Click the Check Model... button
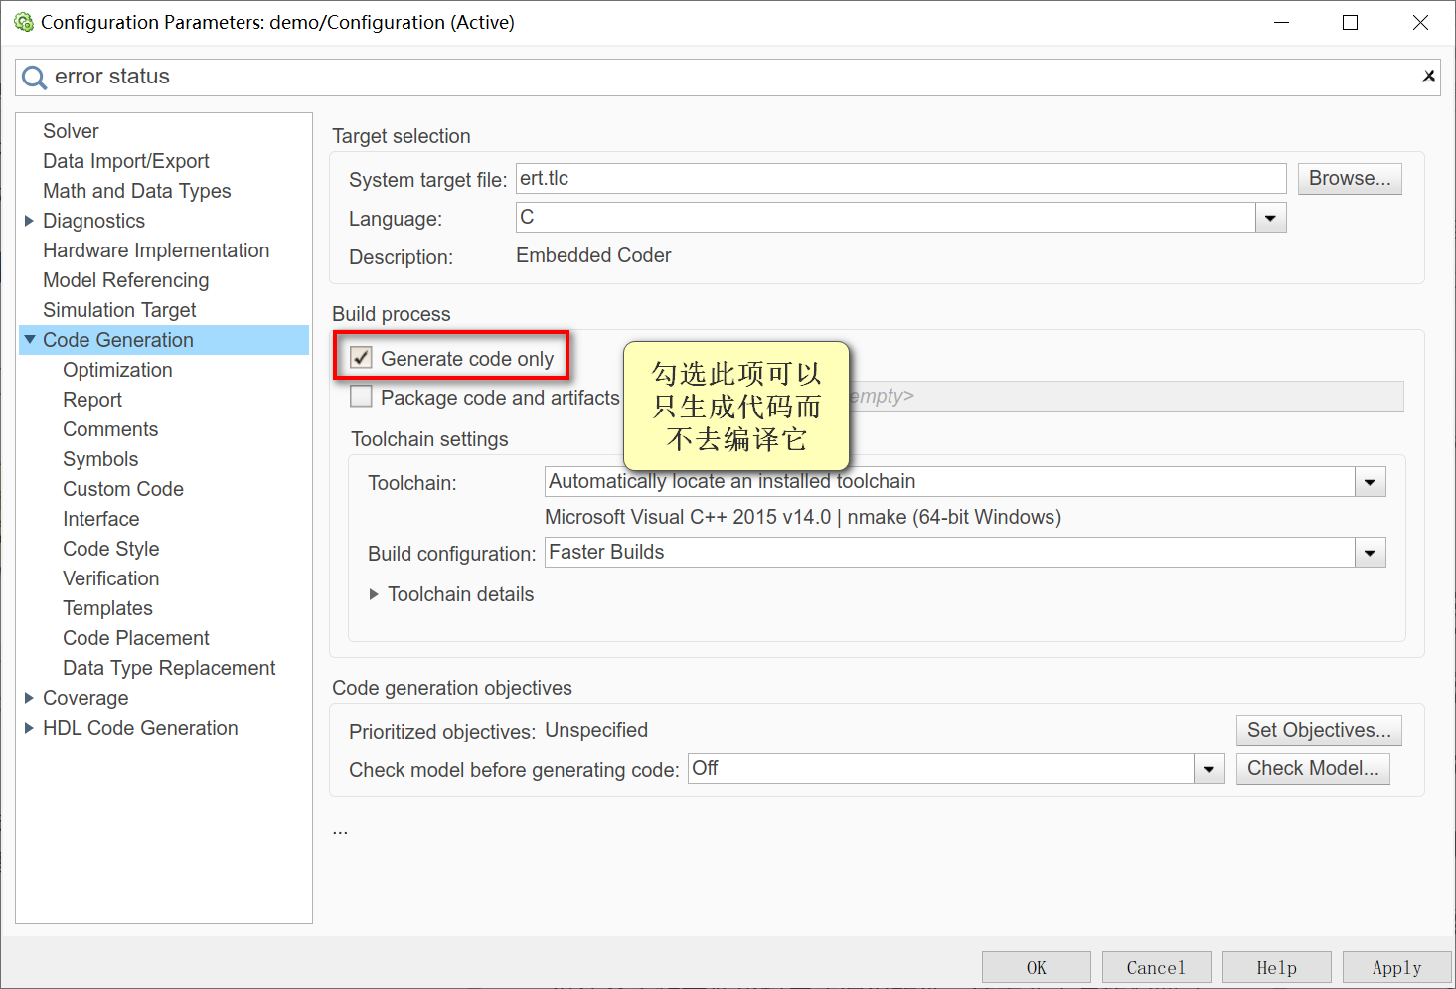Screen dimensions: 1456x989 [x=1313, y=769]
